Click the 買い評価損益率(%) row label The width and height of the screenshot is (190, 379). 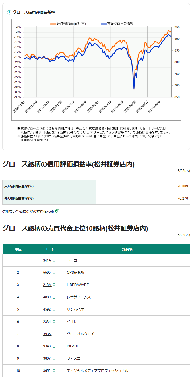[x=19, y=186]
